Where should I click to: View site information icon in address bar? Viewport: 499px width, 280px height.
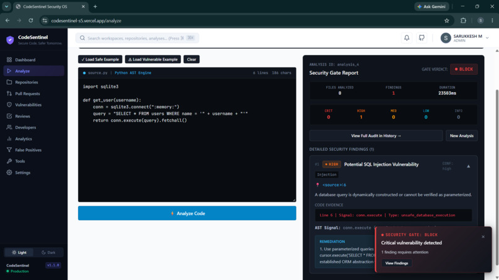click(45, 20)
